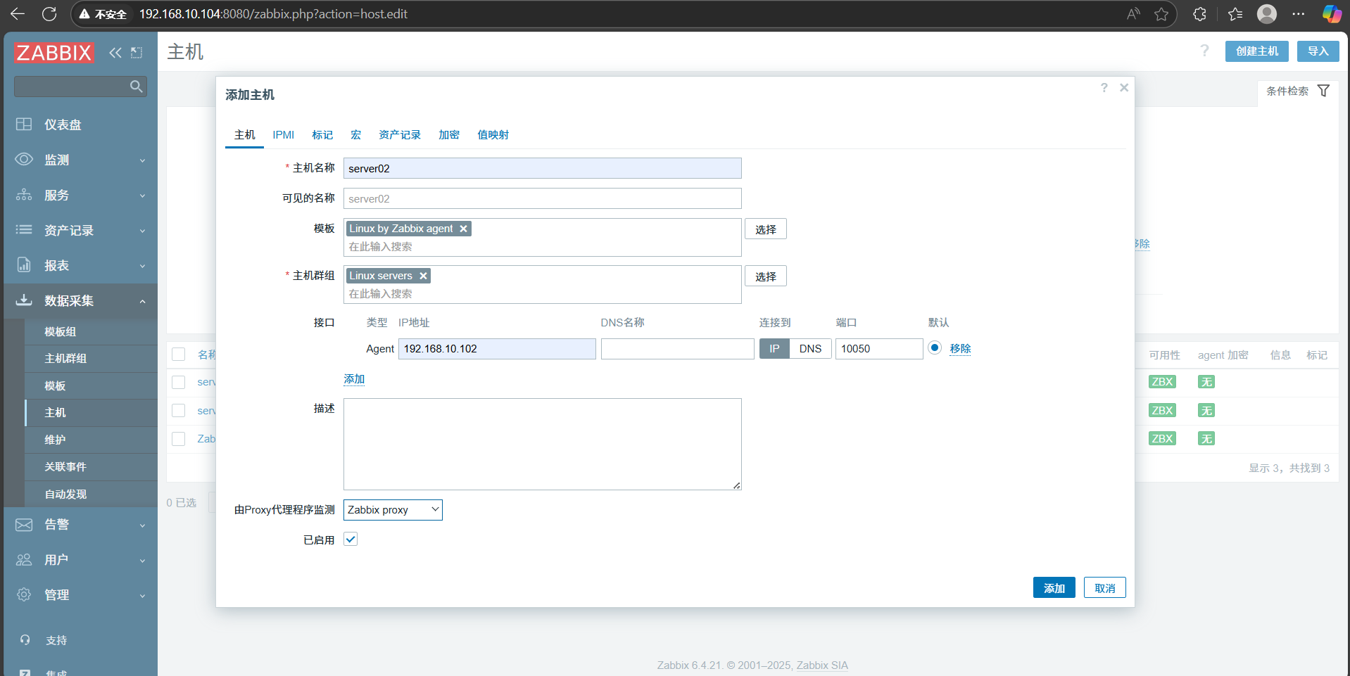
Task: Switch to the 加密 encryption tab
Action: (x=449, y=135)
